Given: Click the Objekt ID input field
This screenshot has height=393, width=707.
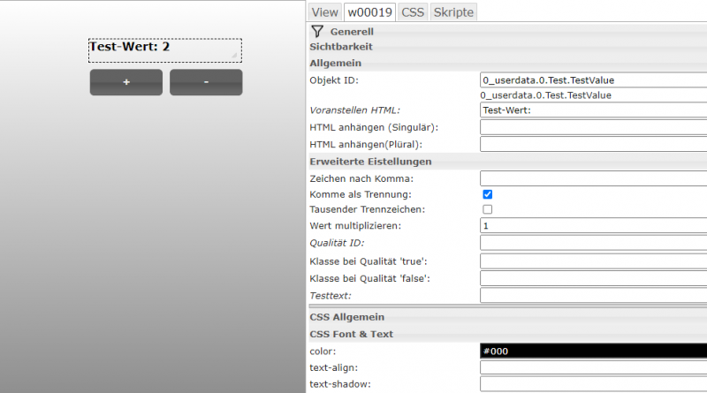Looking at the screenshot, I should tap(592, 79).
